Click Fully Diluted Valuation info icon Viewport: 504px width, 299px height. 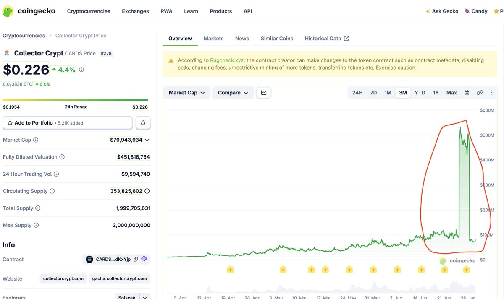62,157
